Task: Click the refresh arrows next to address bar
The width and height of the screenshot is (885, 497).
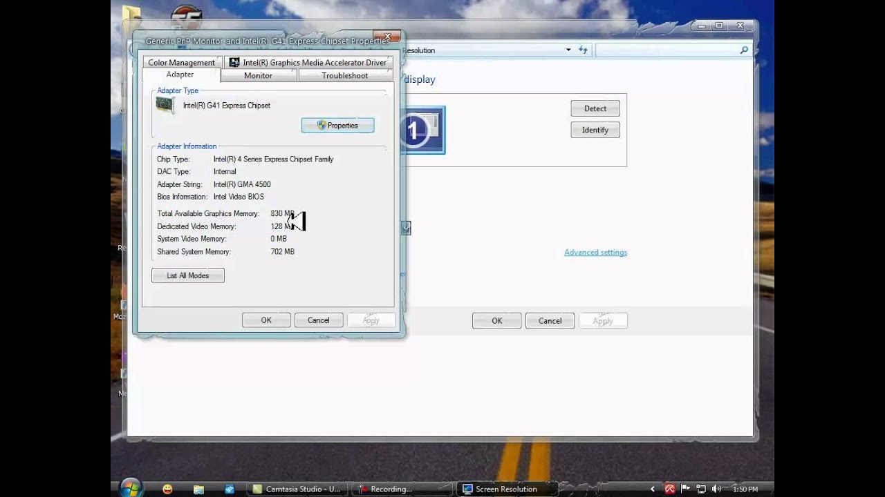Action: click(583, 50)
